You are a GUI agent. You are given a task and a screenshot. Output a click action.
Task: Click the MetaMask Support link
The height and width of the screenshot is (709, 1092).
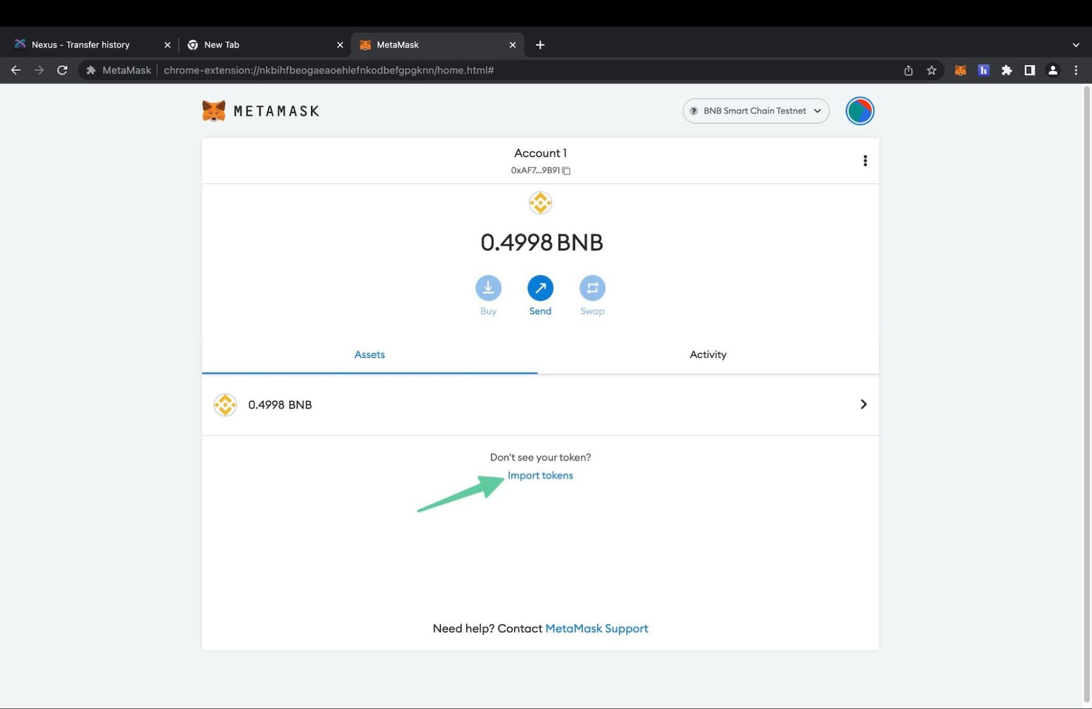click(x=596, y=628)
